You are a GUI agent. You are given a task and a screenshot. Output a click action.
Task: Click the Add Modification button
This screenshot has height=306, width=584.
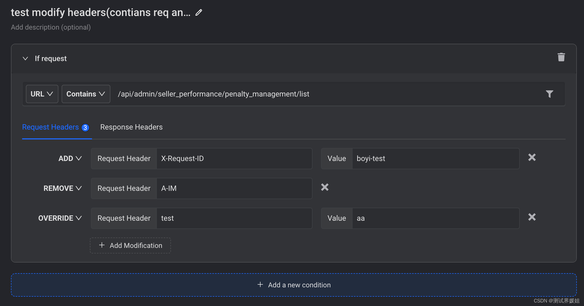(x=130, y=245)
